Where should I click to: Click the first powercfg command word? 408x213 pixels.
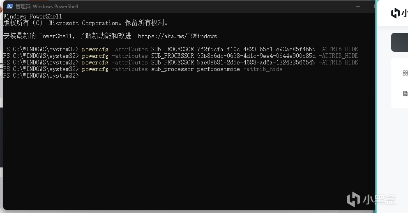pos(95,49)
